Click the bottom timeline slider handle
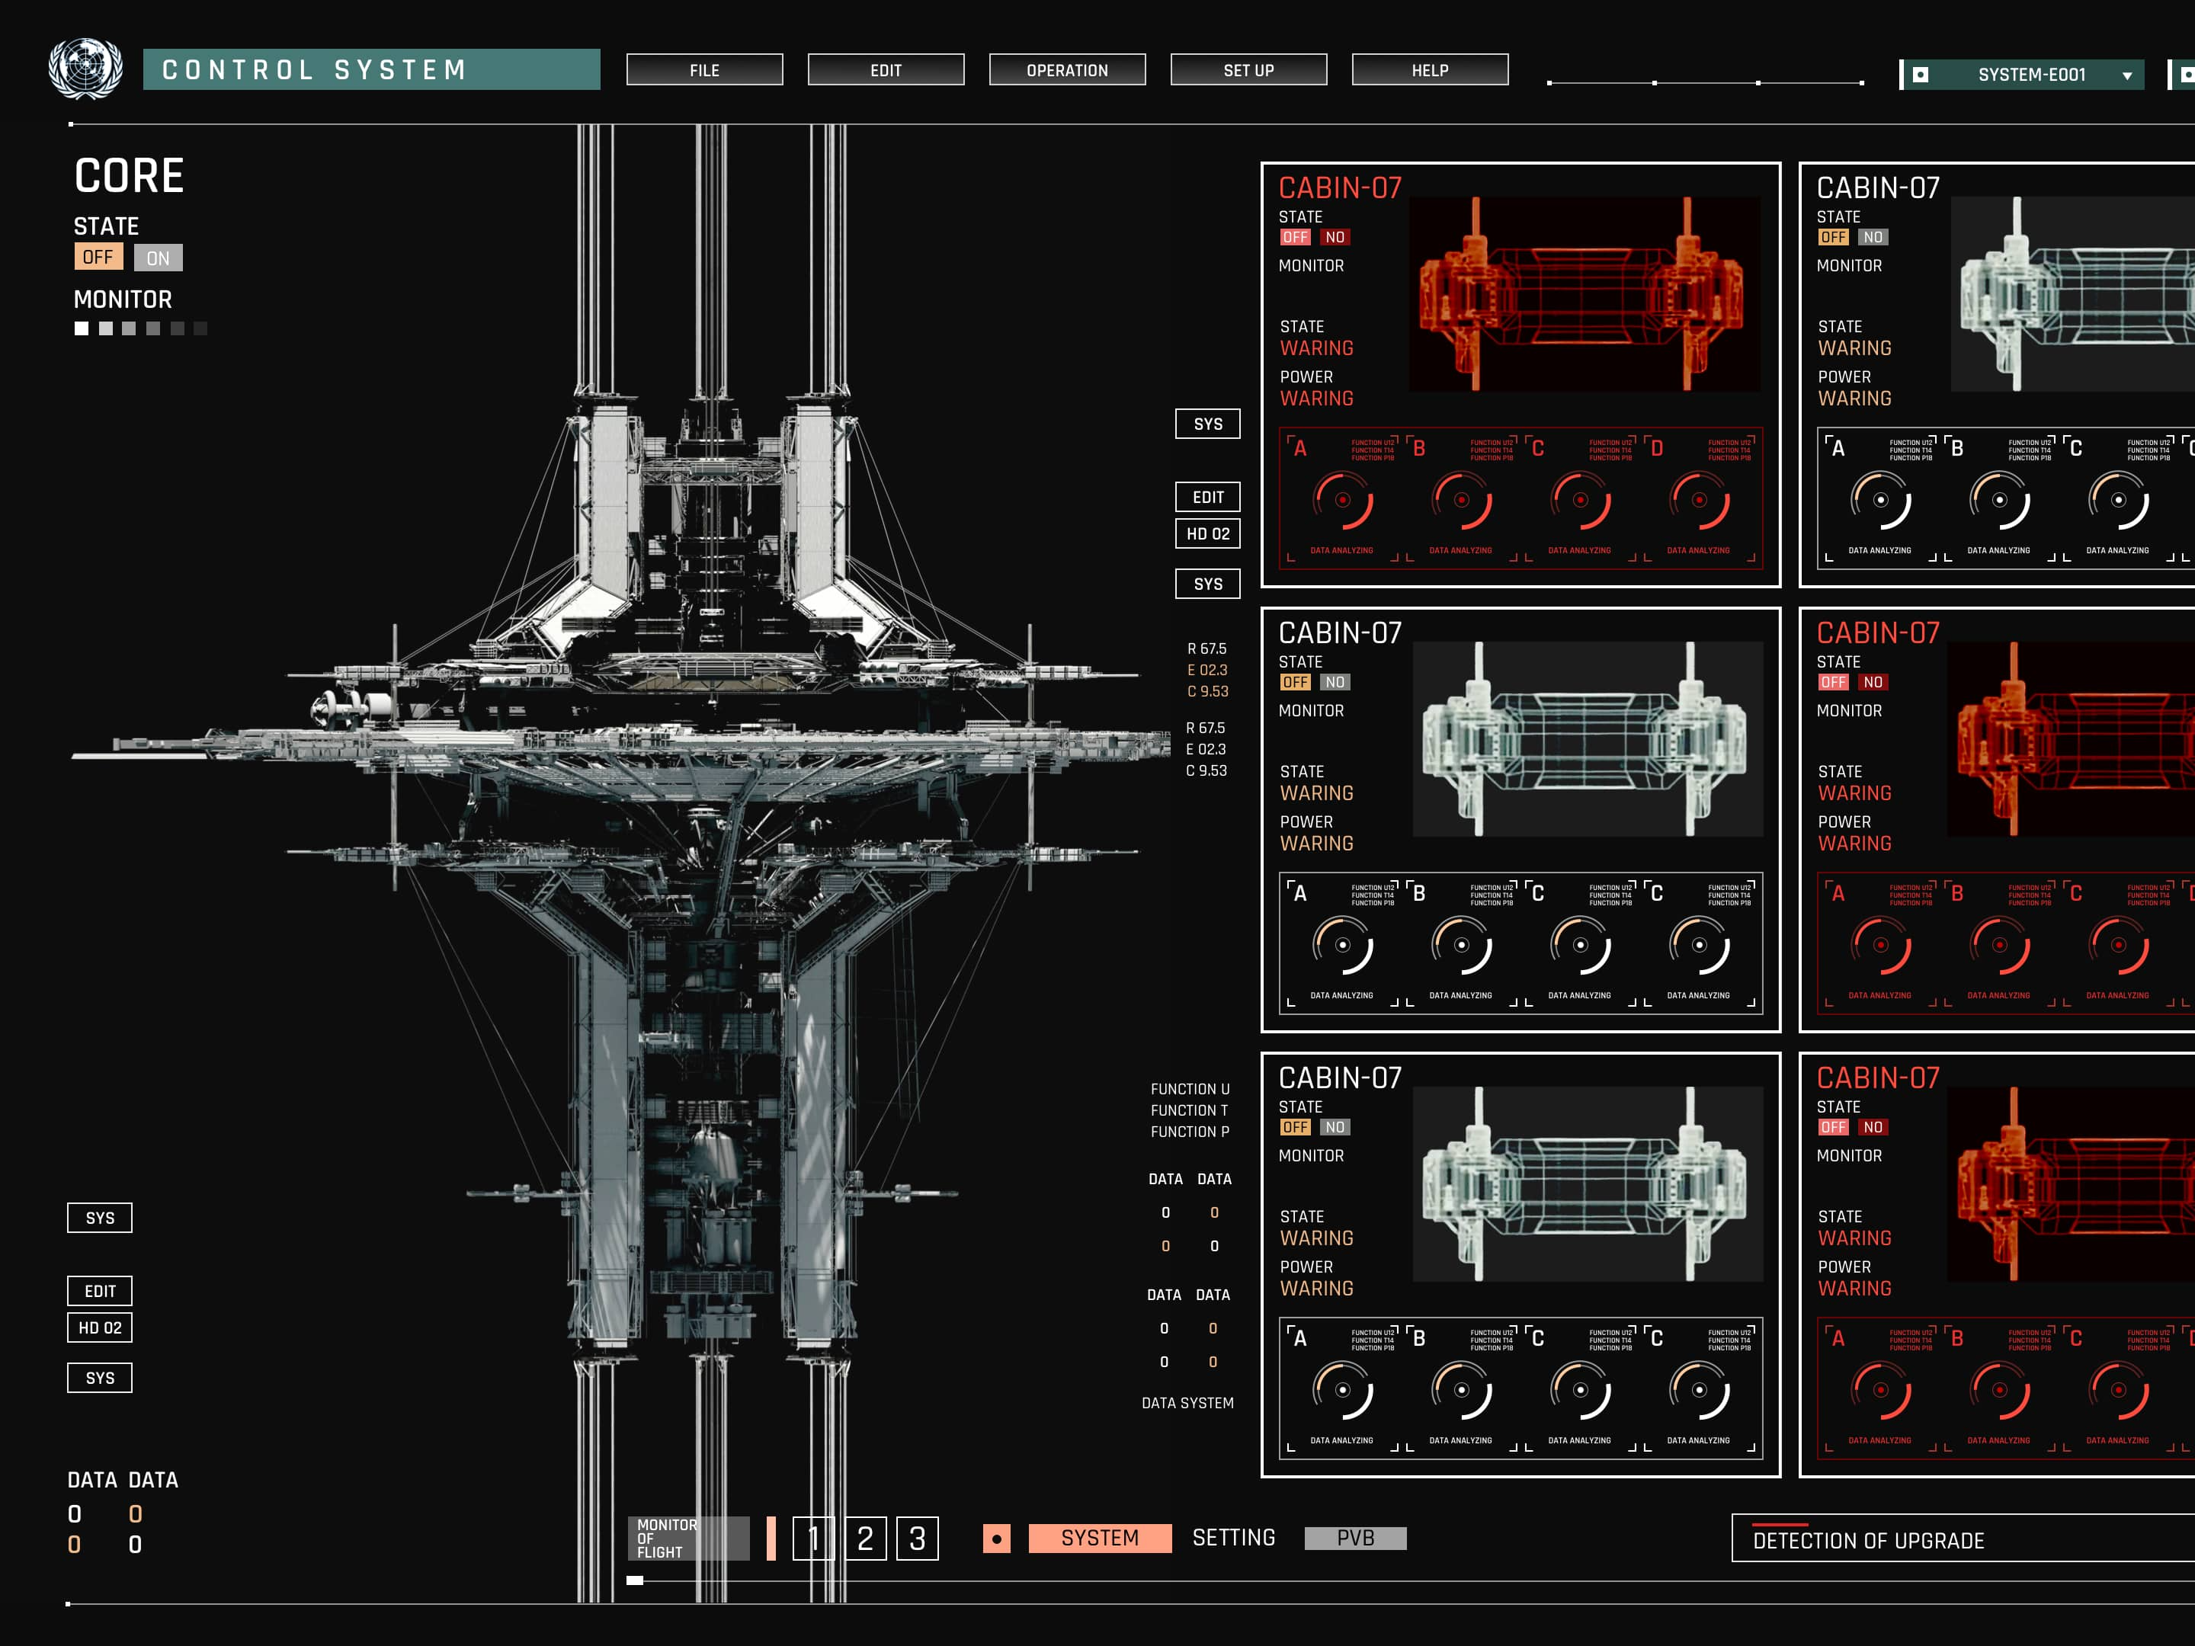This screenshot has width=2195, height=1646. pos(635,1580)
